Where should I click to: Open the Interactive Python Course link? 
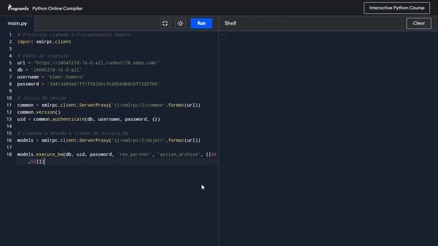397,8
